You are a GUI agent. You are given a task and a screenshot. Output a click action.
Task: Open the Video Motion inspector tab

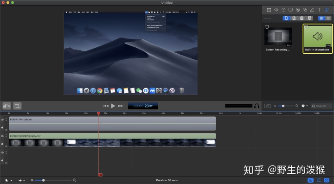[x=283, y=10]
